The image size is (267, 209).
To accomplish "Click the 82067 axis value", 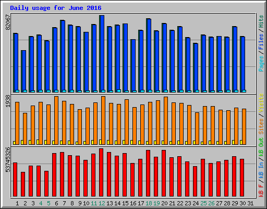I will pos(8,22).
